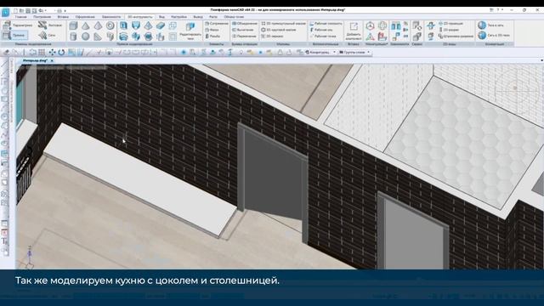Click the New document icon in quick access
The image size is (544, 306).
[15, 11]
